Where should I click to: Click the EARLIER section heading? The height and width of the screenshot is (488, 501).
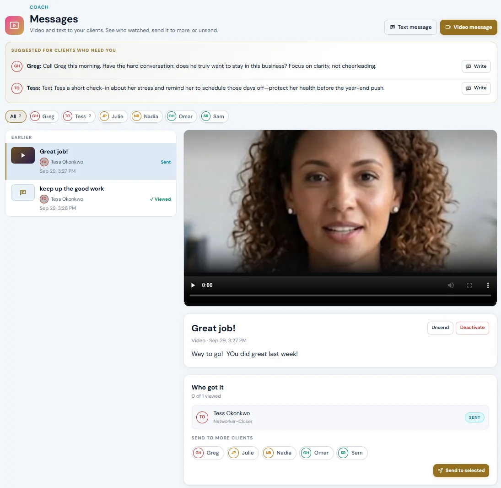[22, 137]
